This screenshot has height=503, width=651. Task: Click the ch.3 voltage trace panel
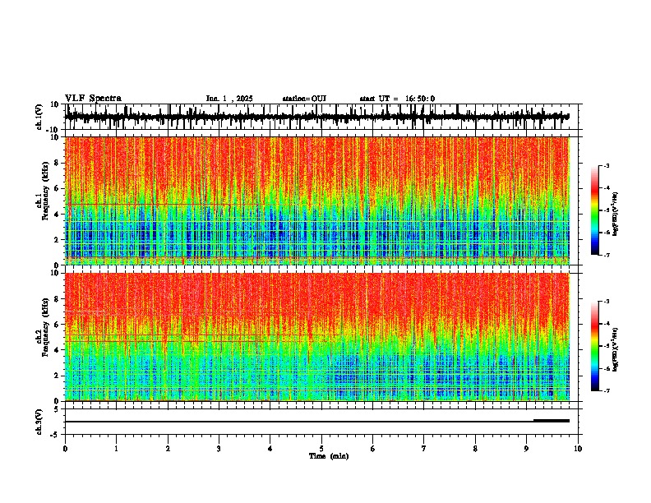pos(323,422)
